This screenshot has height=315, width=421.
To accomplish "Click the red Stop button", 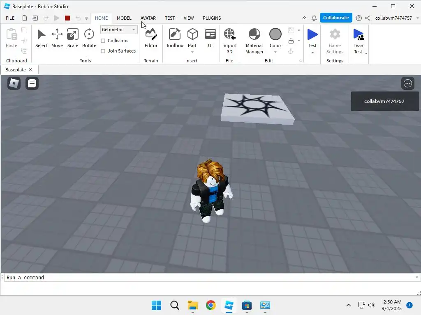I will 67,18.
